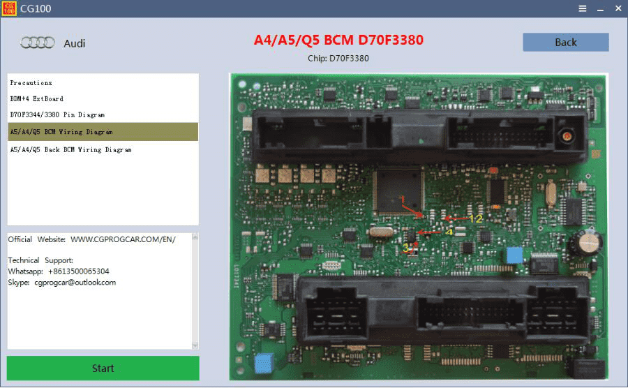The width and height of the screenshot is (628, 388).
Task: Go back using the Back button
Action: [565, 42]
